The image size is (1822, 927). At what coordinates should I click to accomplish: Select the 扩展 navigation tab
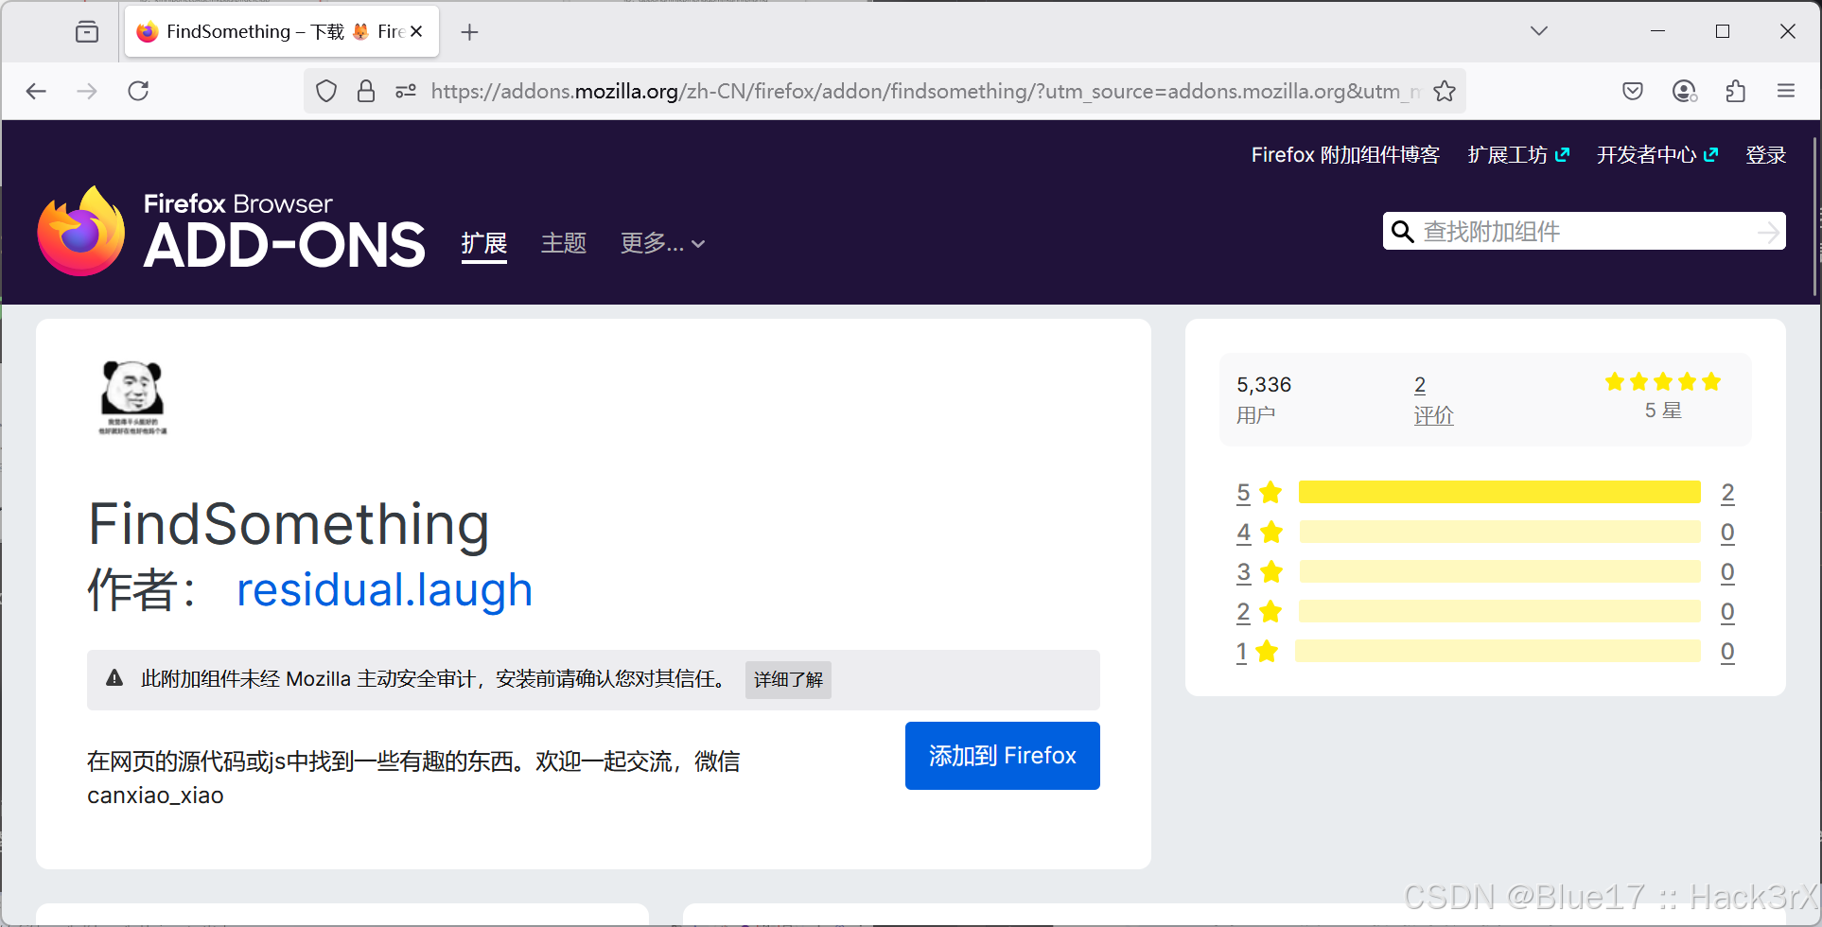coord(484,243)
